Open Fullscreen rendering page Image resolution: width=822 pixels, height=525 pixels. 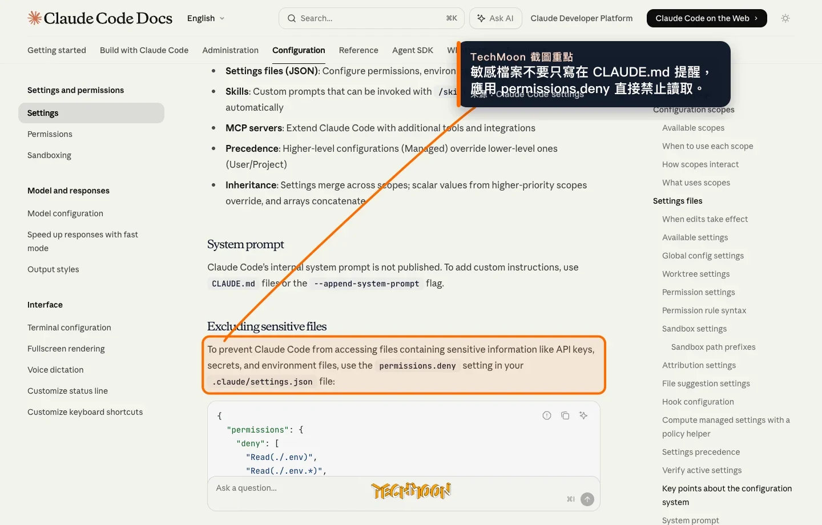(x=66, y=349)
